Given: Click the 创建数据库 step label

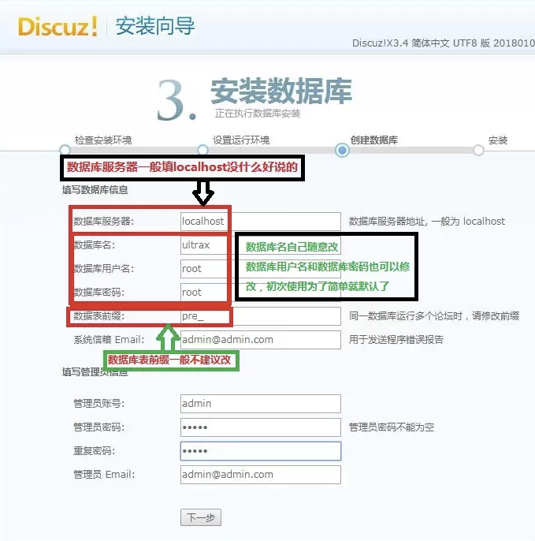Looking at the screenshot, I should click(374, 140).
